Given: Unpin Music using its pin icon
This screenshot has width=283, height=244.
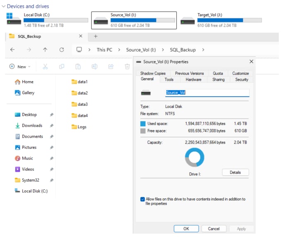Looking at the screenshot, I should click(52, 158).
